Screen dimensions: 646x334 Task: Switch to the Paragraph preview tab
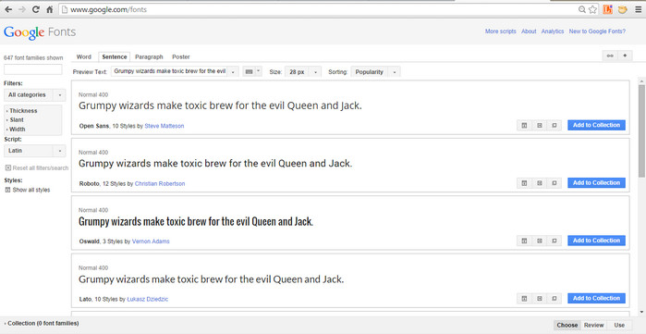pos(149,57)
